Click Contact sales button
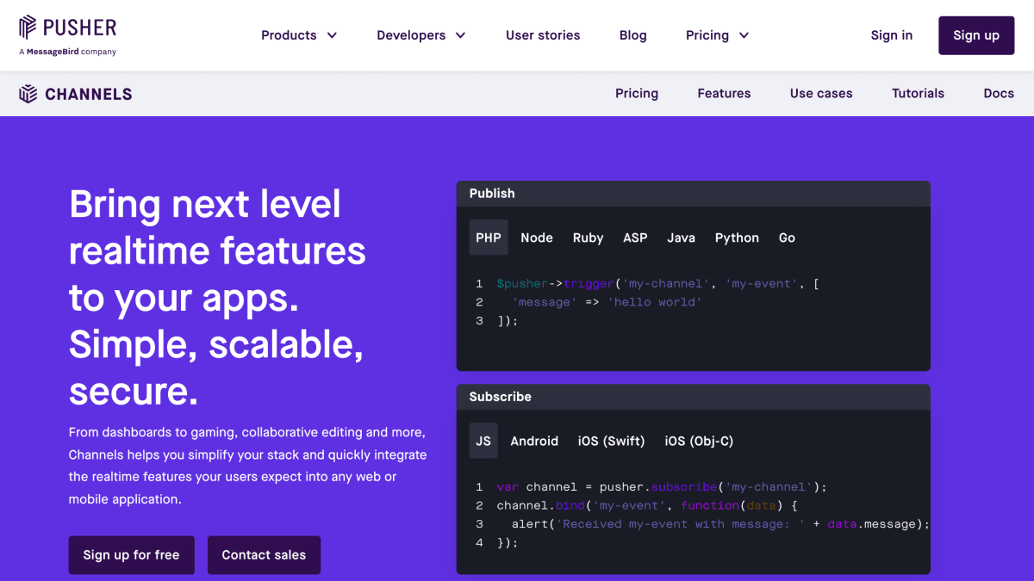Screen dimensions: 1034x581 coord(264,555)
